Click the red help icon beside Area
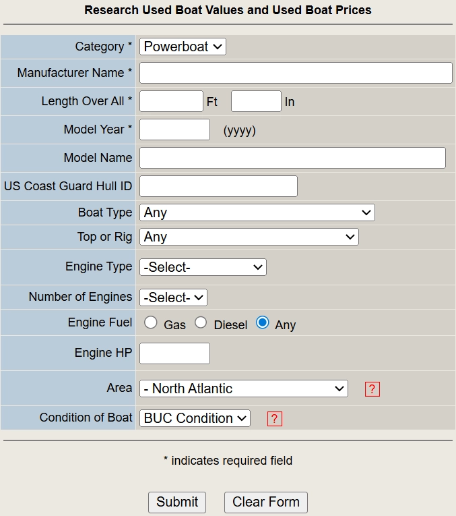The height and width of the screenshot is (516, 456). click(372, 389)
